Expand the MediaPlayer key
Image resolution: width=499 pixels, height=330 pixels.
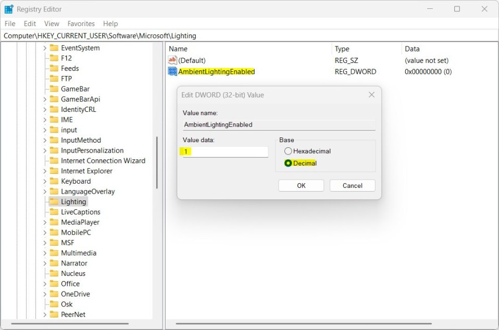point(45,222)
